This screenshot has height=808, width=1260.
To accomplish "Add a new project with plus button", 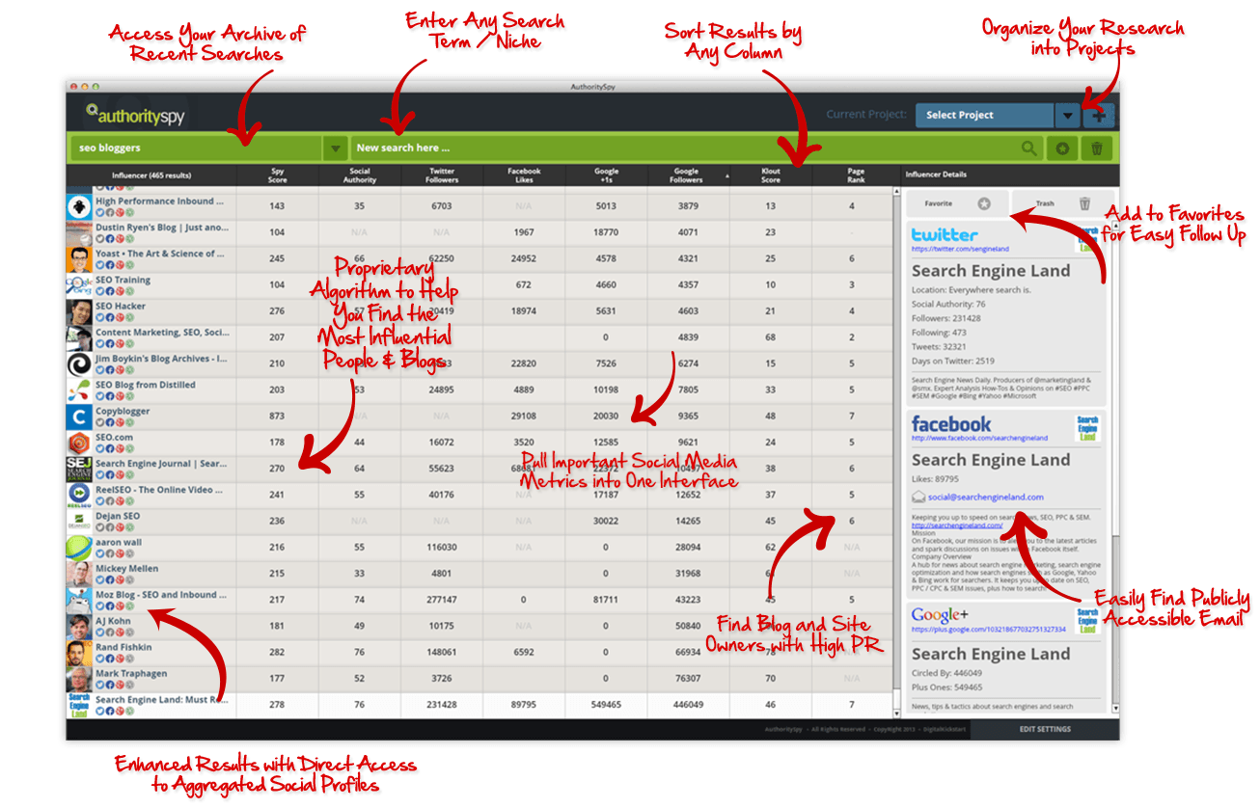I will pyautogui.click(x=1099, y=115).
